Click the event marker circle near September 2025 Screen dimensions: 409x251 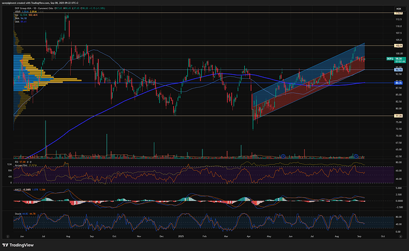point(356,156)
